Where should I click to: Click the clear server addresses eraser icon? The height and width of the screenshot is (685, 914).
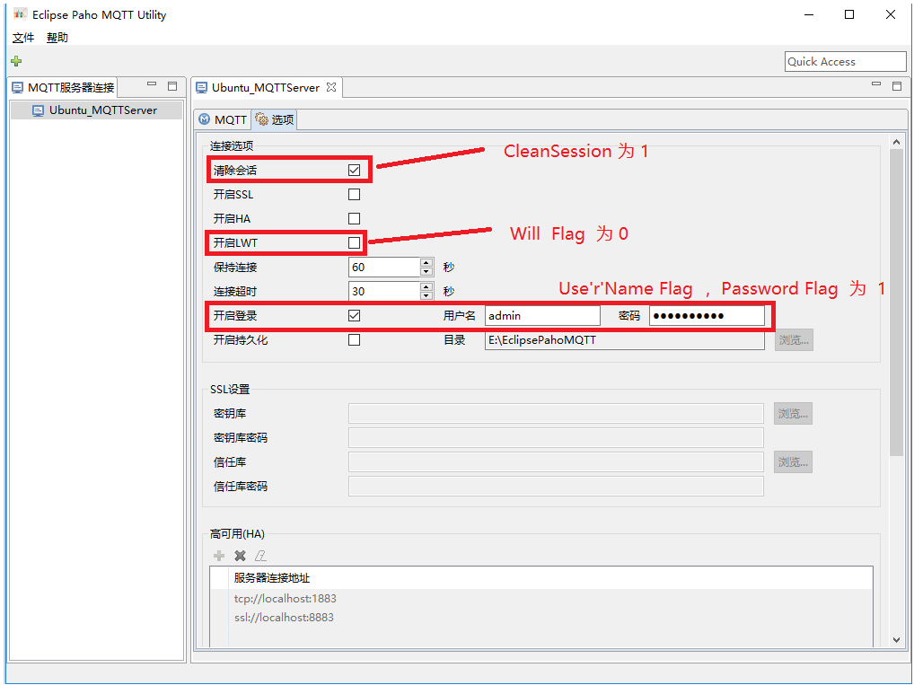[260, 556]
